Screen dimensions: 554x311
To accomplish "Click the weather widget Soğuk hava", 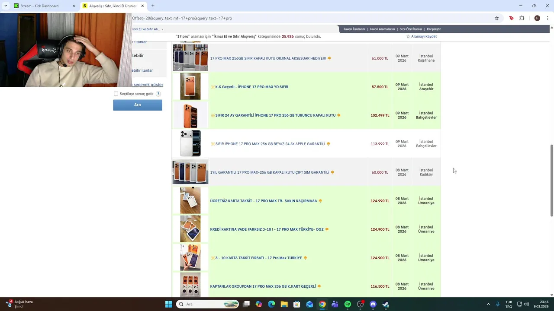I will [19, 304].
